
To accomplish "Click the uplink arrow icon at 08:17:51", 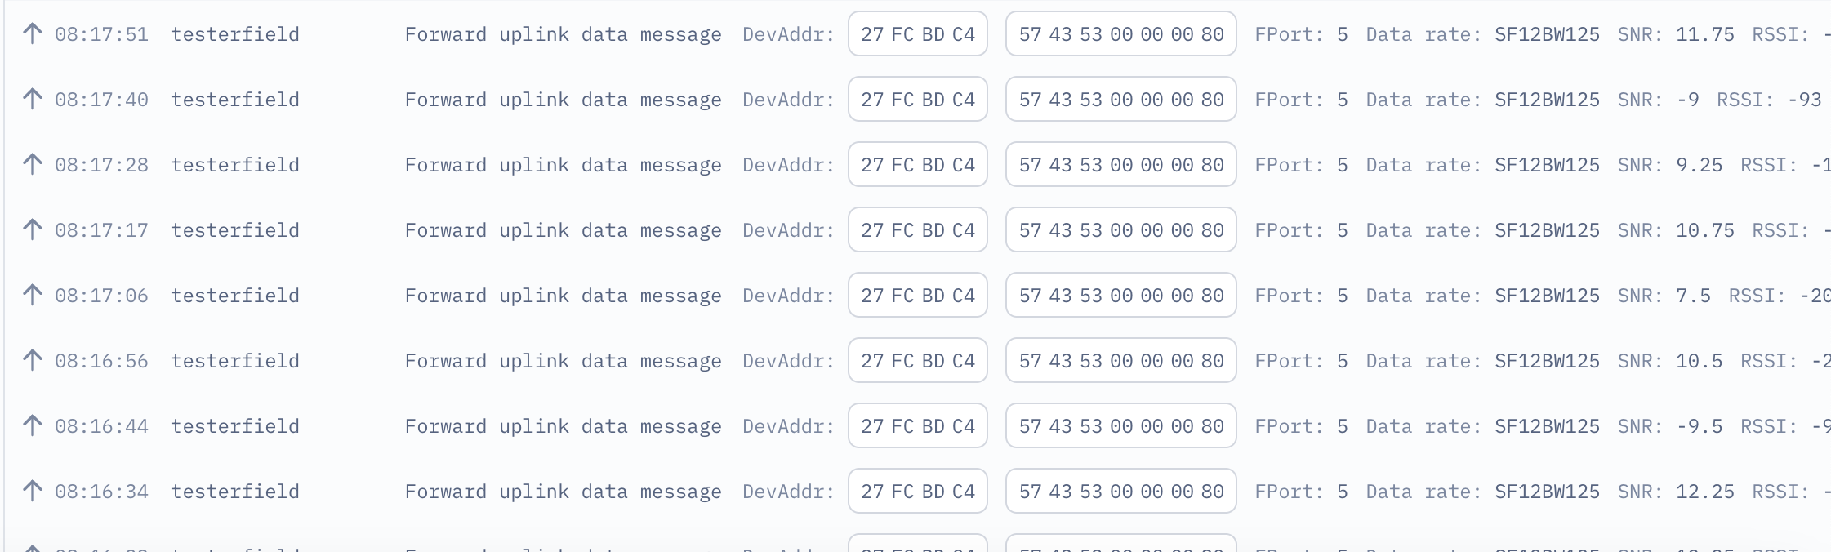I will tap(32, 33).
